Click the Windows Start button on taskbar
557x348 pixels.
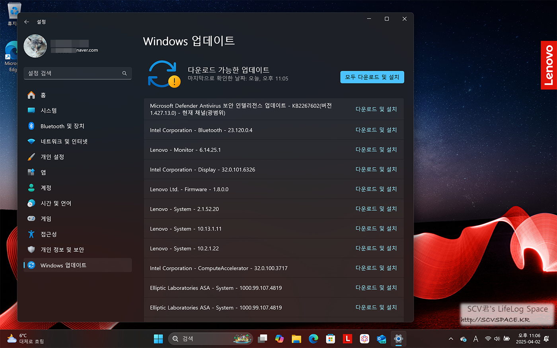click(x=158, y=339)
